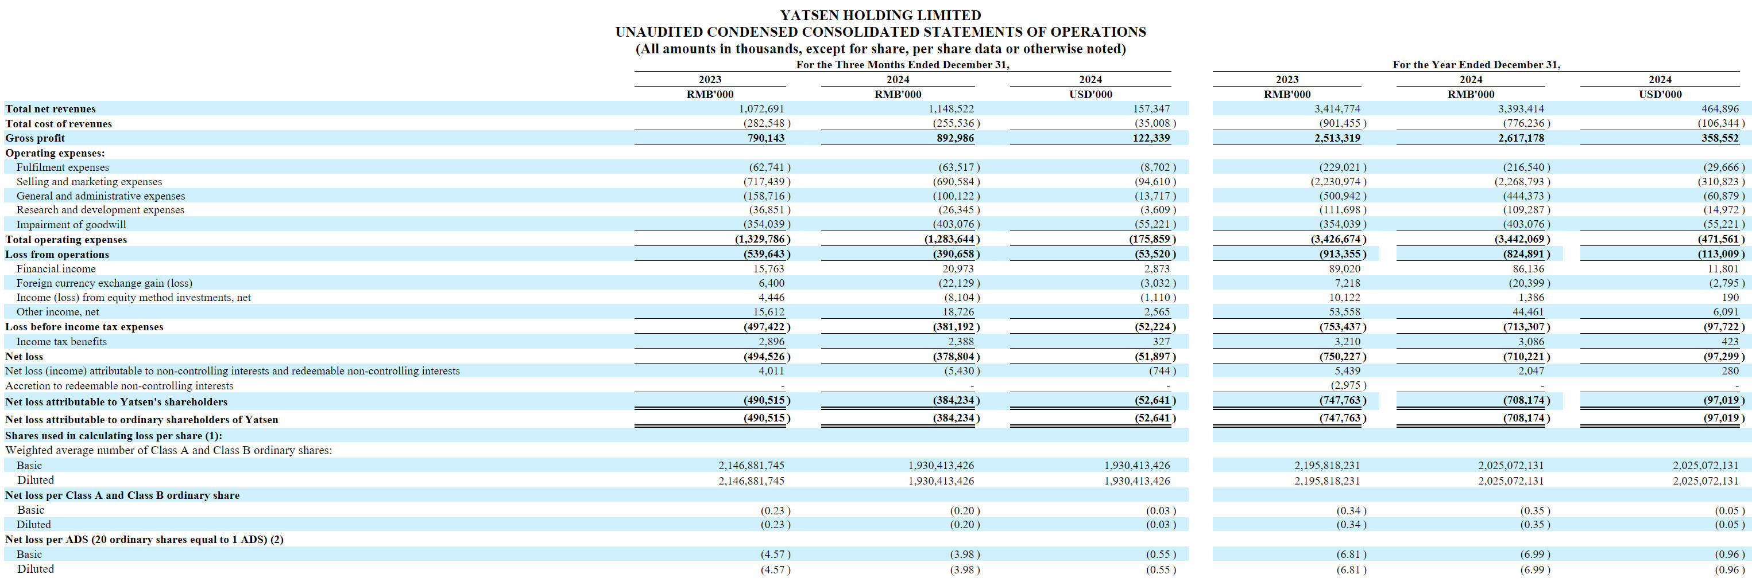Select 'Research and development expenses' label
Viewport: 1752px width, 582px height.
point(100,210)
